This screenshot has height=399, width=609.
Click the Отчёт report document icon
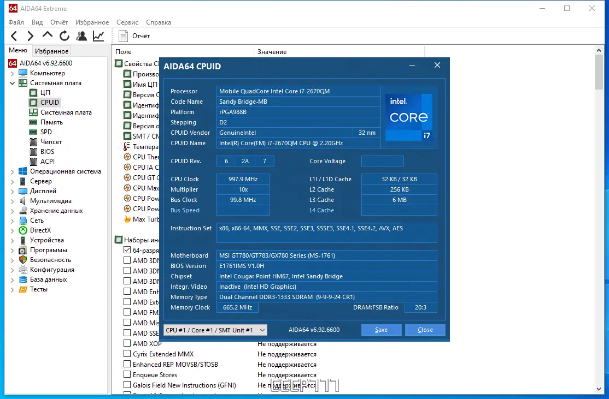[123, 36]
